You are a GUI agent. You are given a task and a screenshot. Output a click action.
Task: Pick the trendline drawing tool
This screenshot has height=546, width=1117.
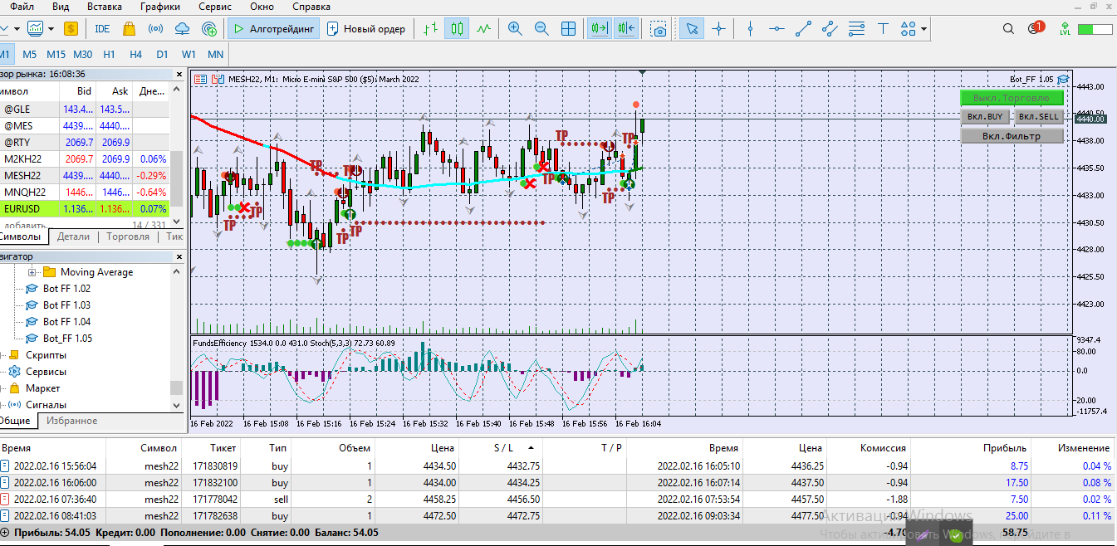803,29
